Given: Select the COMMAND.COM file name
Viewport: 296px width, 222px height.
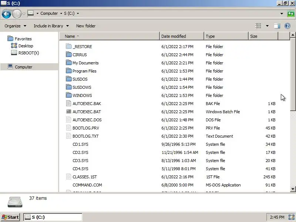Looking at the screenshot, I should [87, 185].
